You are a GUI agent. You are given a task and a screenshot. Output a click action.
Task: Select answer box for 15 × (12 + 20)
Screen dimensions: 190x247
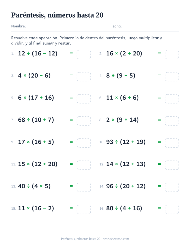84,165
